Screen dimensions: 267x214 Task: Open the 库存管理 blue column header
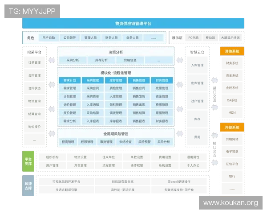pos(116,81)
